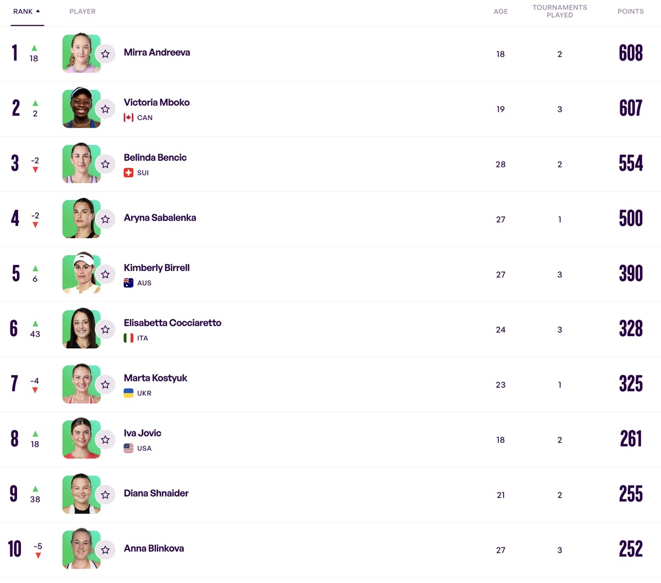This screenshot has width=661, height=583.
Task: Open Aryna Sabalenka's profile name link
Action: pos(160,218)
